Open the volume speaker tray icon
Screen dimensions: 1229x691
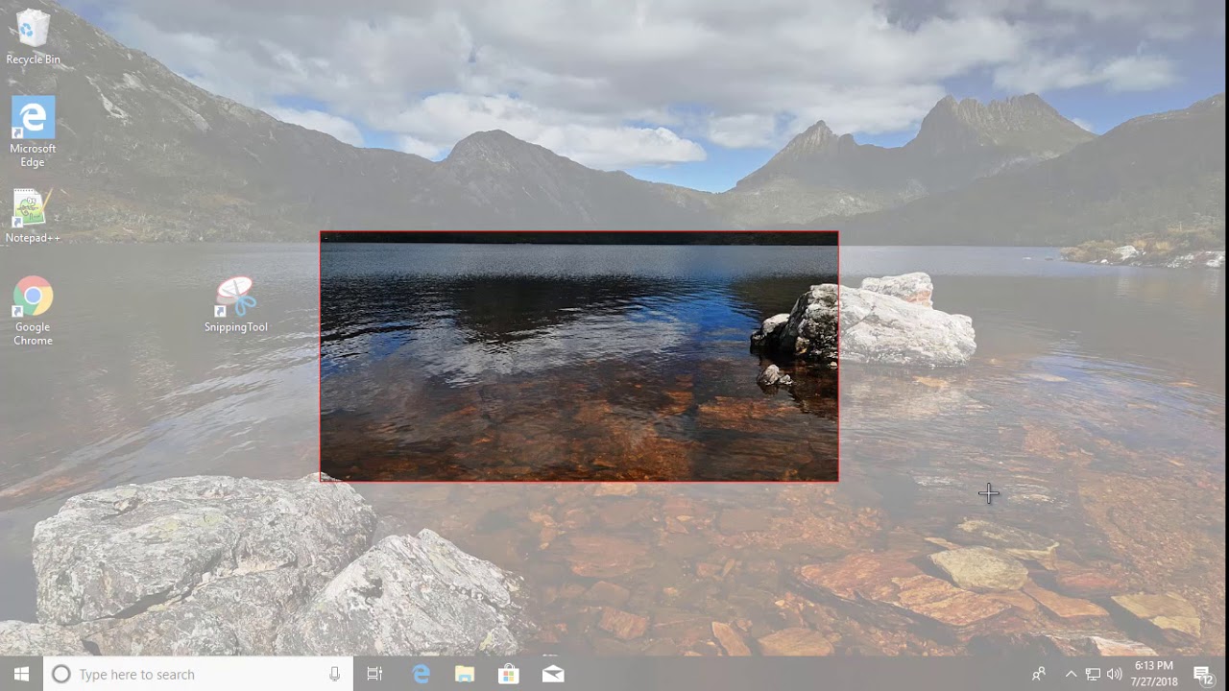1114,675
